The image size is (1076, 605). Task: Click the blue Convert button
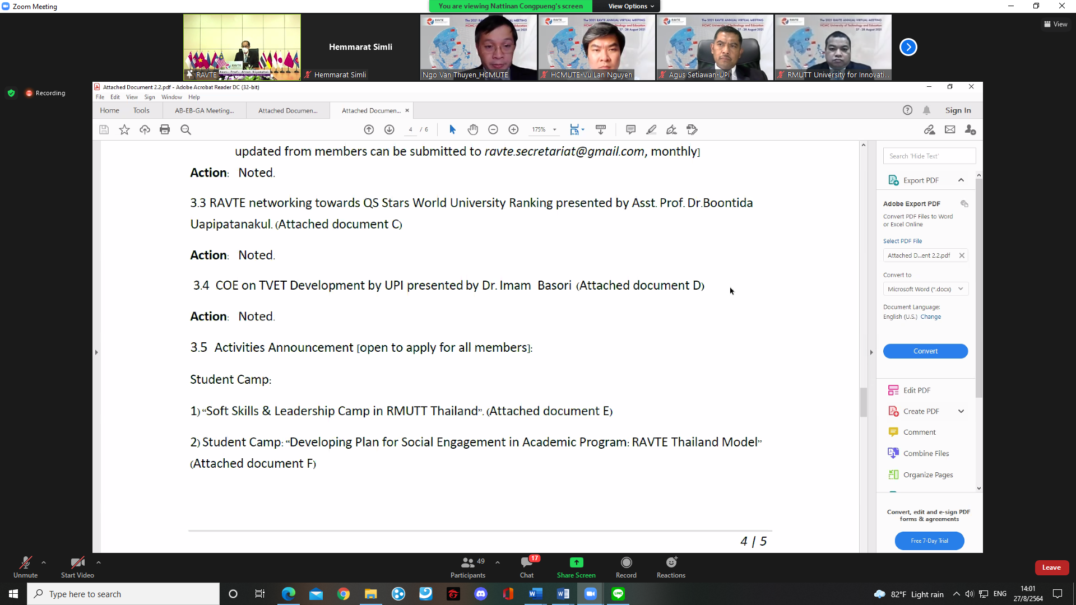coord(925,351)
